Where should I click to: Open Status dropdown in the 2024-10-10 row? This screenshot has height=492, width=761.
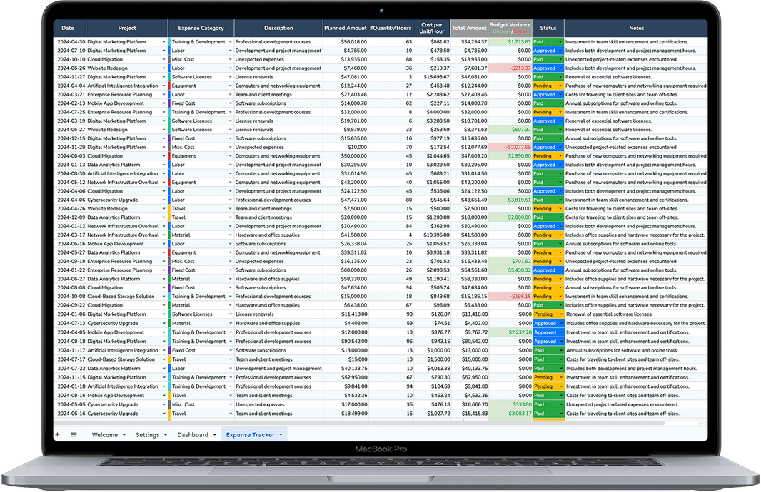(x=560, y=60)
